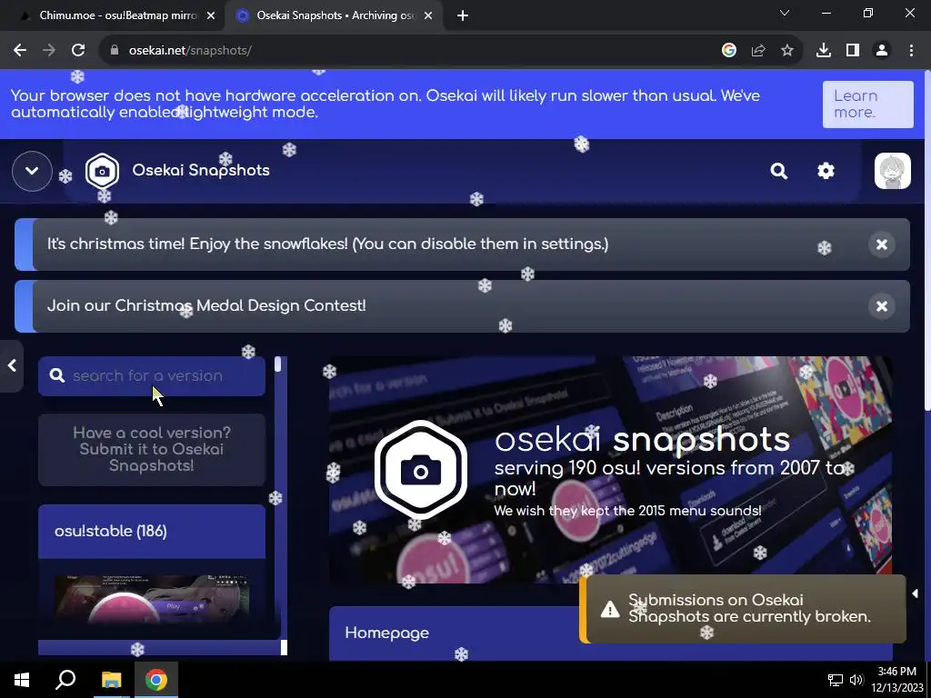The image size is (931, 698).
Task: Close the Chimu.moe tab
Action: point(210,16)
